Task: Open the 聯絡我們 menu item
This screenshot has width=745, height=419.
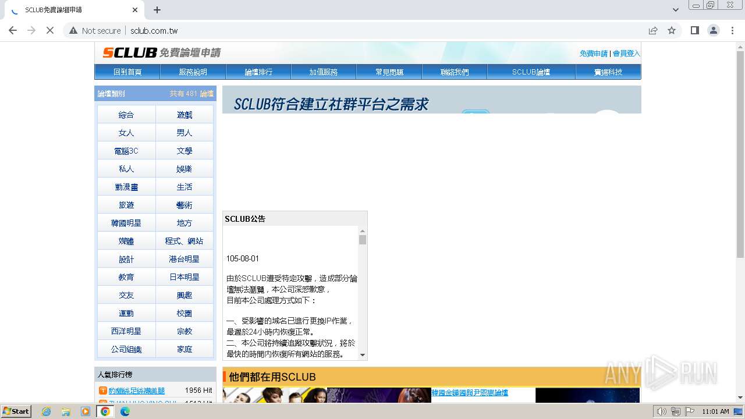Action: [x=455, y=72]
